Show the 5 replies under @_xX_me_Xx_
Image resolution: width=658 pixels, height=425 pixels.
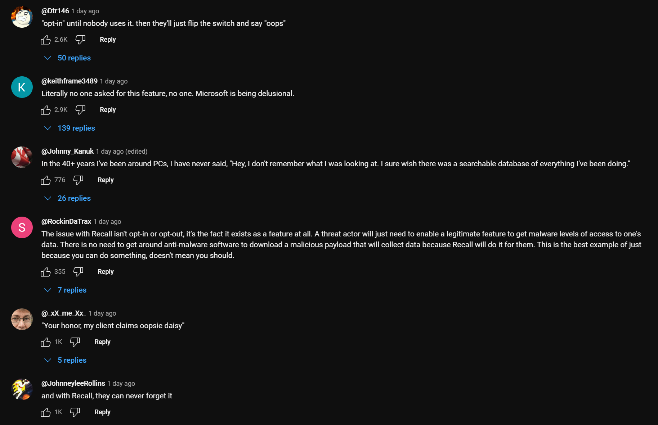(x=72, y=360)
